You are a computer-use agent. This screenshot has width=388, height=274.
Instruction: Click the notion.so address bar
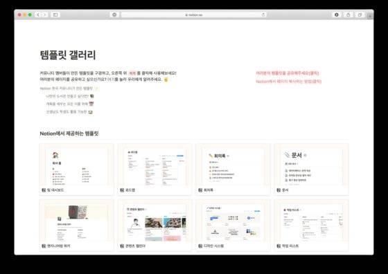[x=193, y=15]
